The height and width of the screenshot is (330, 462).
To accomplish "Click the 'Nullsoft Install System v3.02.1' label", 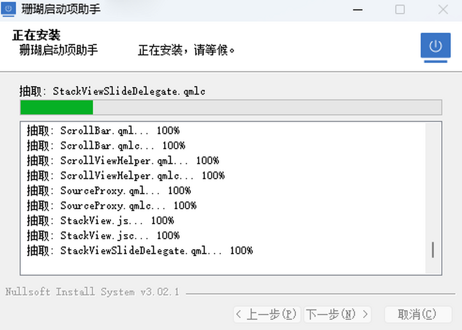I will (x=92, y=292).
